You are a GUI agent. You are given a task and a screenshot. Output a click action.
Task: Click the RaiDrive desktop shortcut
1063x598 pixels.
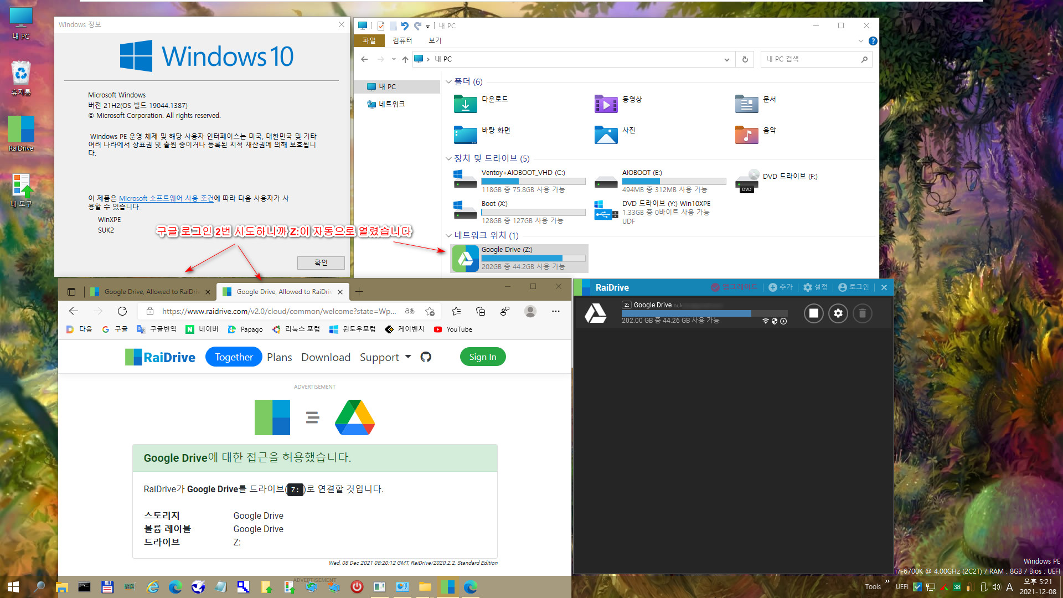click(21, 133)
